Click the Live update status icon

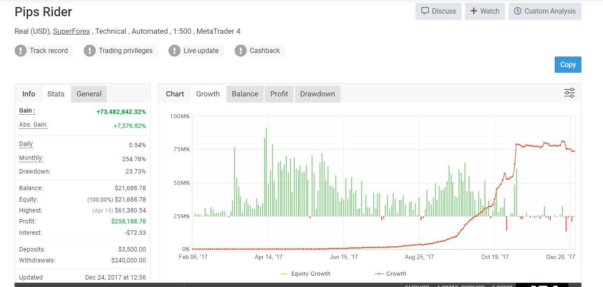click(174, 51)
